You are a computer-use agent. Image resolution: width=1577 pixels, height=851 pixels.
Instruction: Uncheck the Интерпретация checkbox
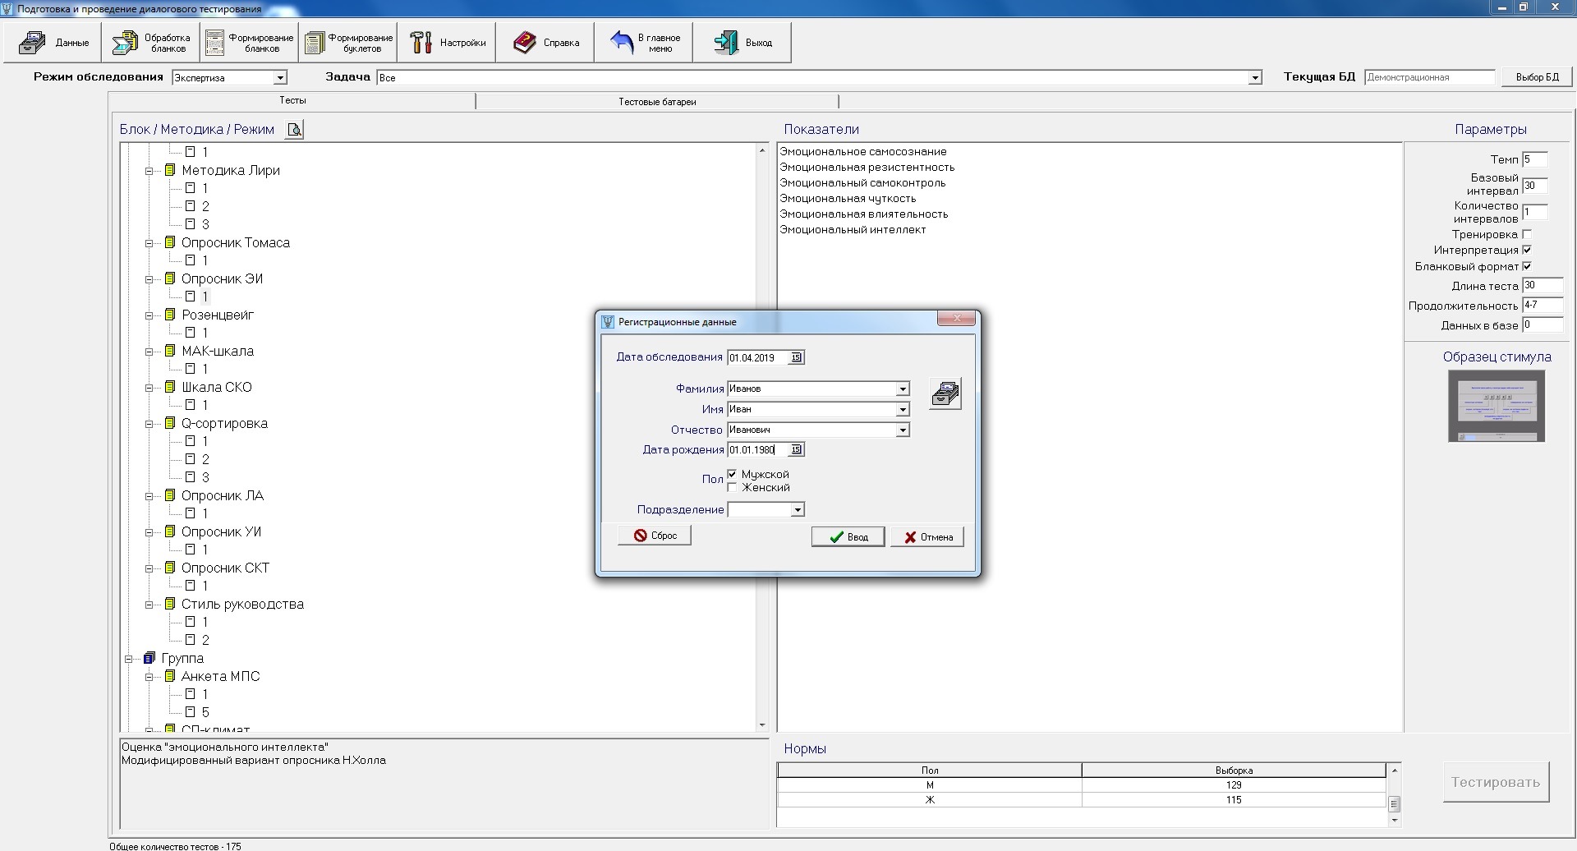pos(1527,250)
